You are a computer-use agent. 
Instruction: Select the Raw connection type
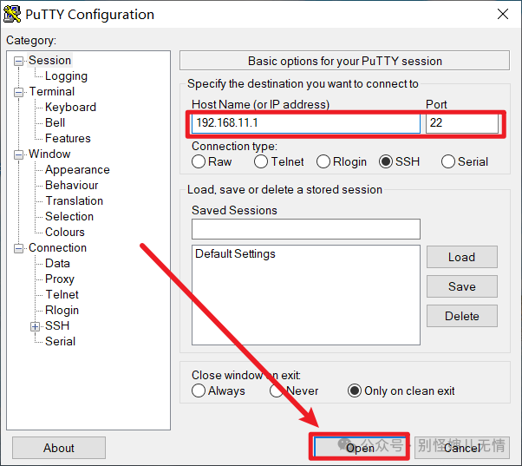click(x=199, y=161)
